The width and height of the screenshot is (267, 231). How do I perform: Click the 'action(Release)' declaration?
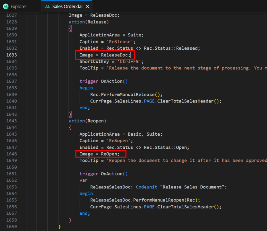point(89,22)
